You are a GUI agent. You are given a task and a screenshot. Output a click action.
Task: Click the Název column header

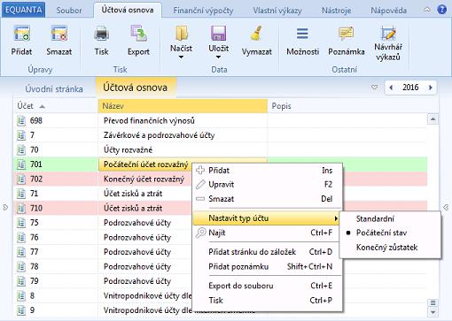183,106
